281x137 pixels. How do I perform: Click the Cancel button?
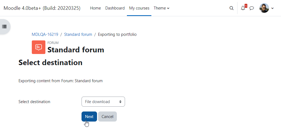(107, 117)
